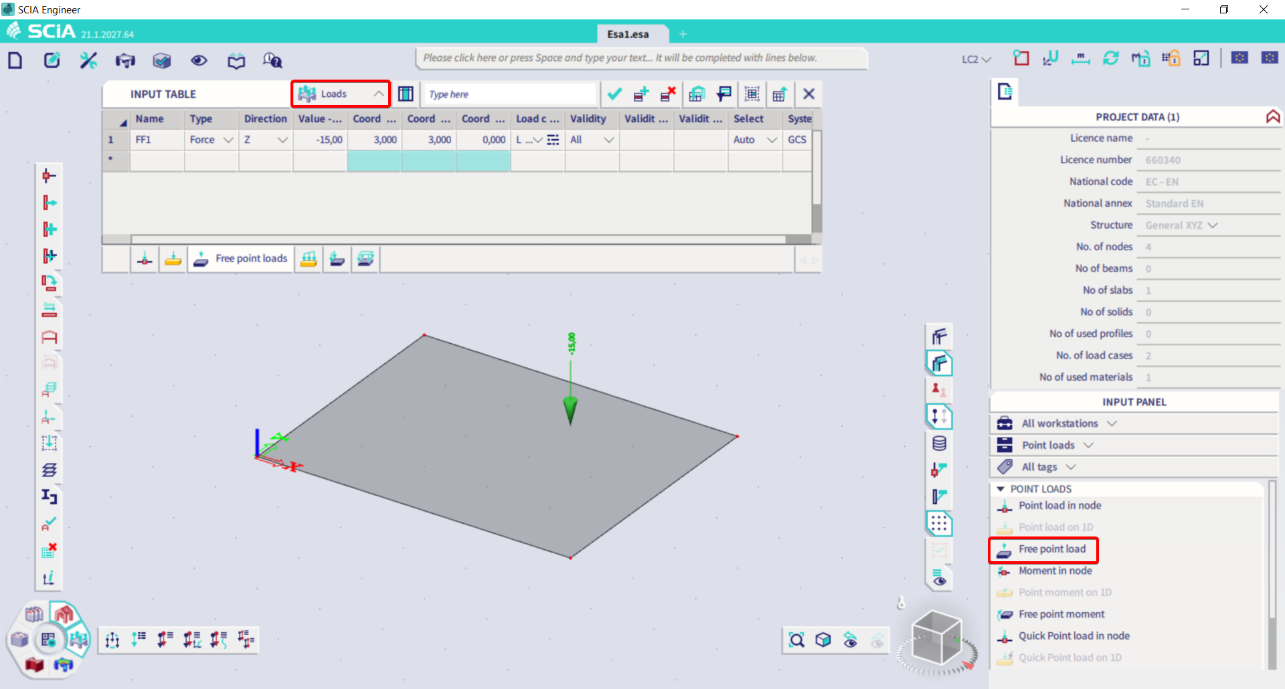Collapse the POINT LOADS group
Screen dimensions: 1285x689
[1001, 489]
